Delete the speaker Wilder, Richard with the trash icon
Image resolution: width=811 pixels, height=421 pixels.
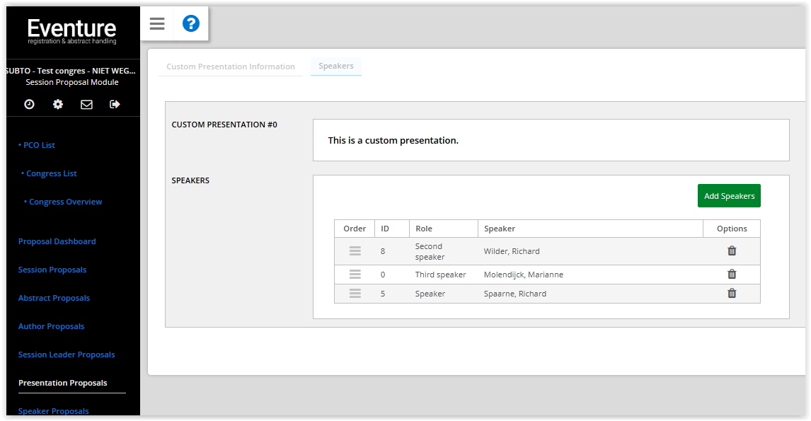point(732,251)
